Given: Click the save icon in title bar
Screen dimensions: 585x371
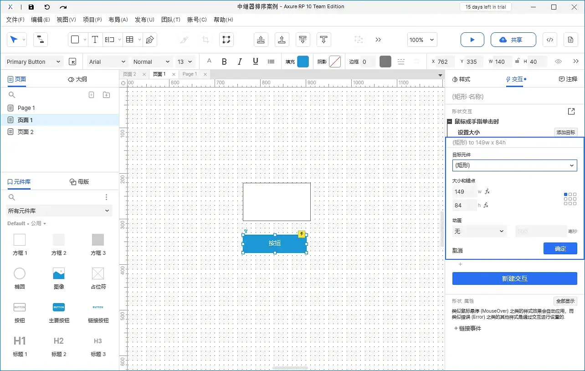Looking at the screenshot, I should 31,7.
